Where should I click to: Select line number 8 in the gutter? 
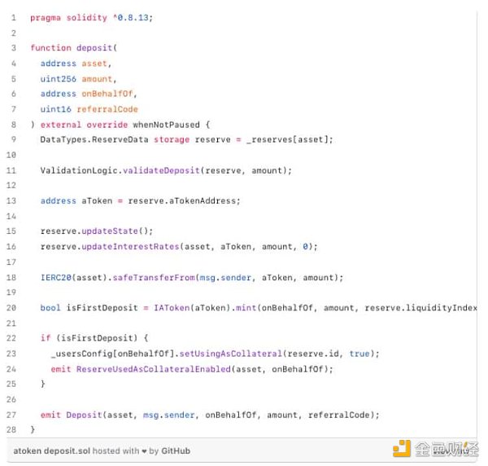point(13,125)
